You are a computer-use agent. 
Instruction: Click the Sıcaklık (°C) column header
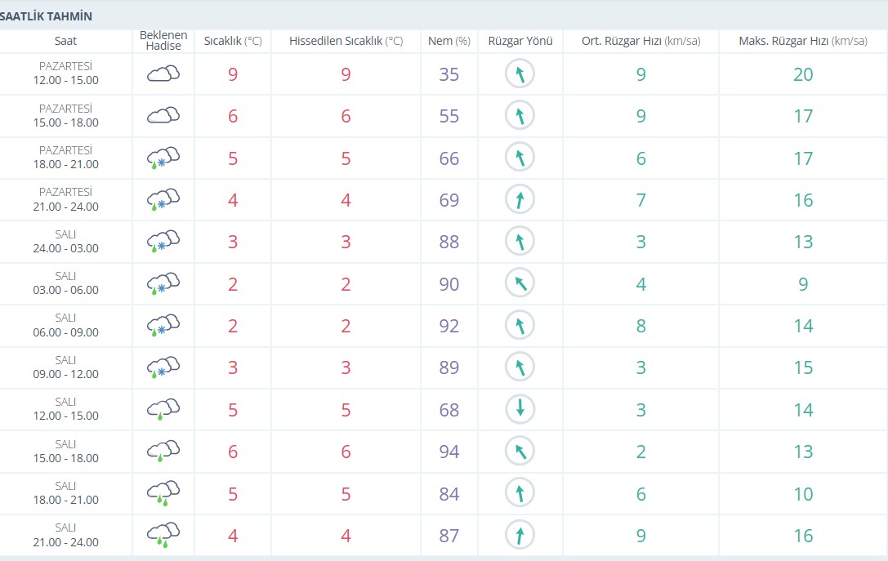233,41
